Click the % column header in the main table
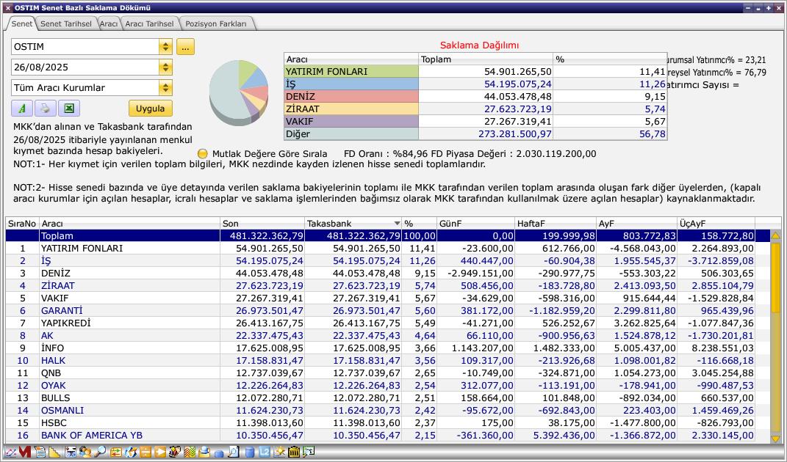This screenshot has width=787, height=462. point(419,224)
